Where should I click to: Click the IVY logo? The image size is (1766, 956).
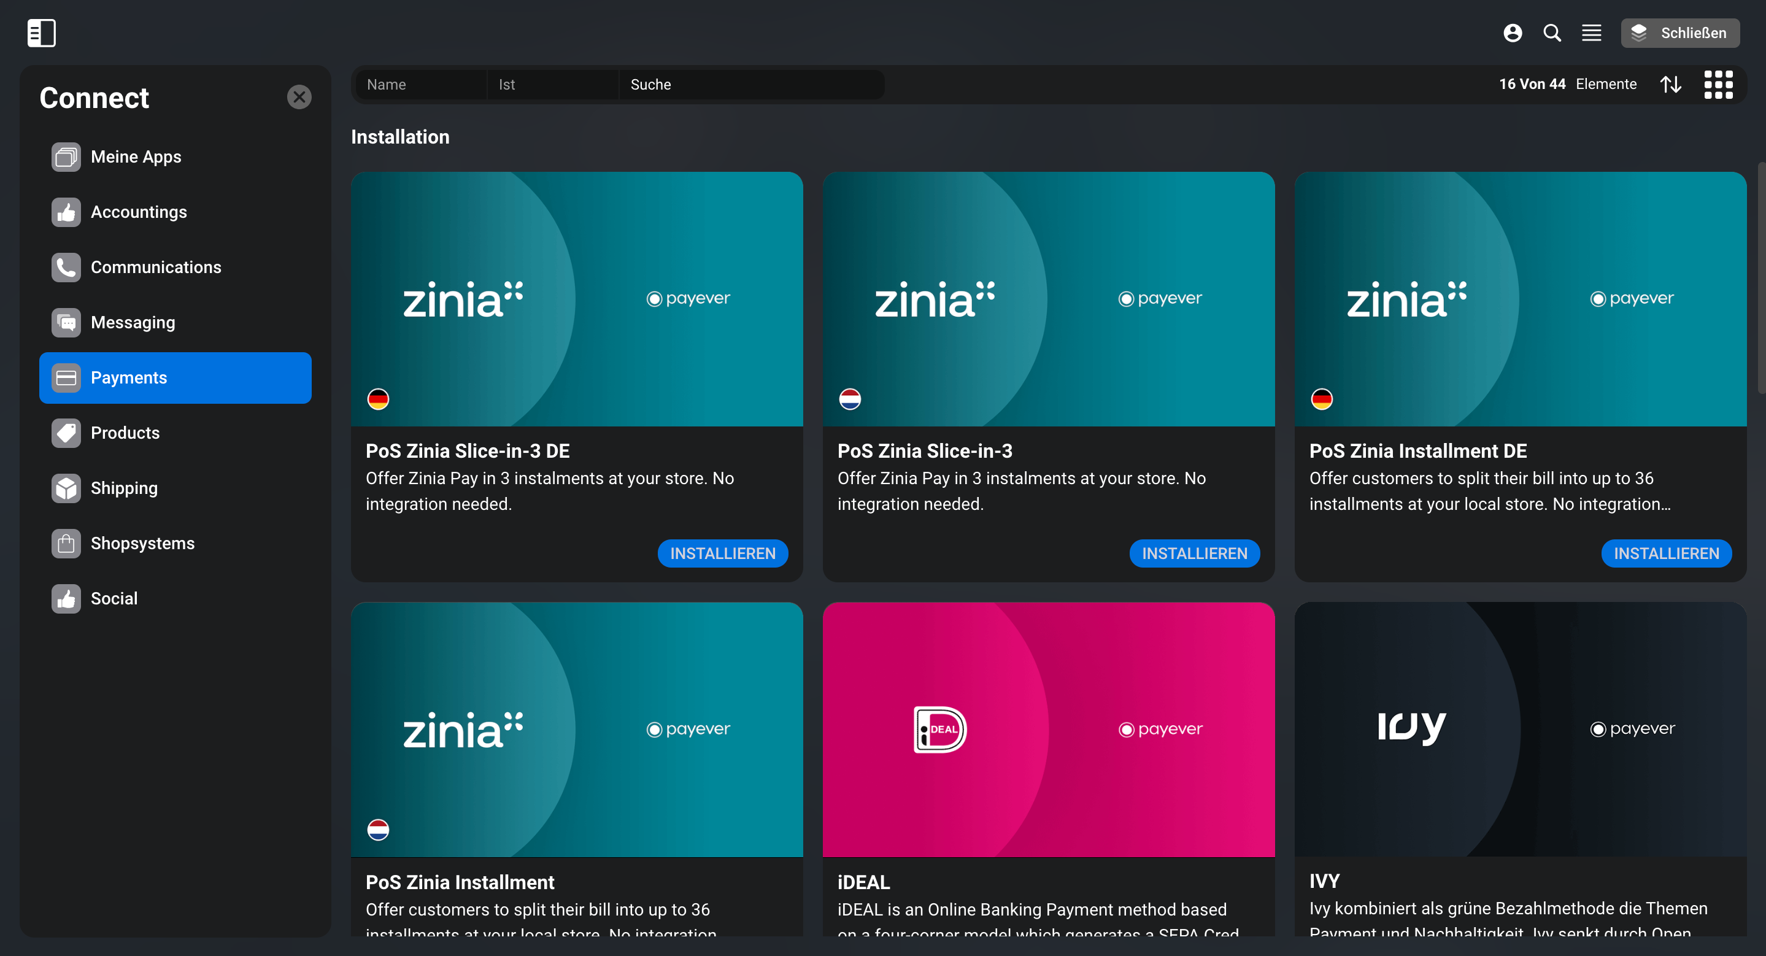click(1411, 728)
